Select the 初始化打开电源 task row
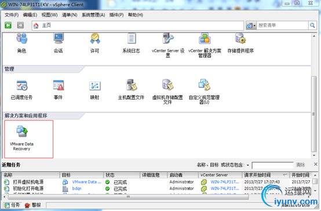 coord(157,188)
